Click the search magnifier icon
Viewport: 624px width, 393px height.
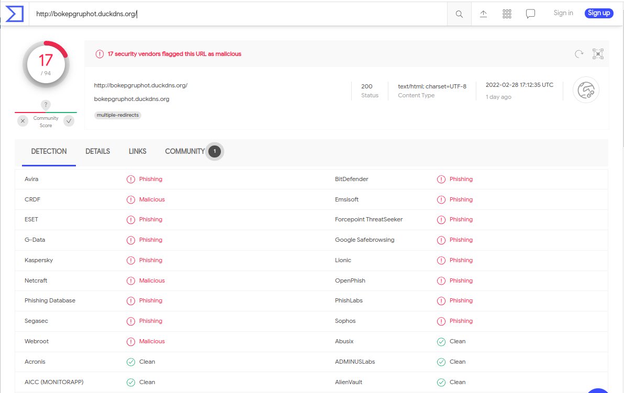point(459,14)
